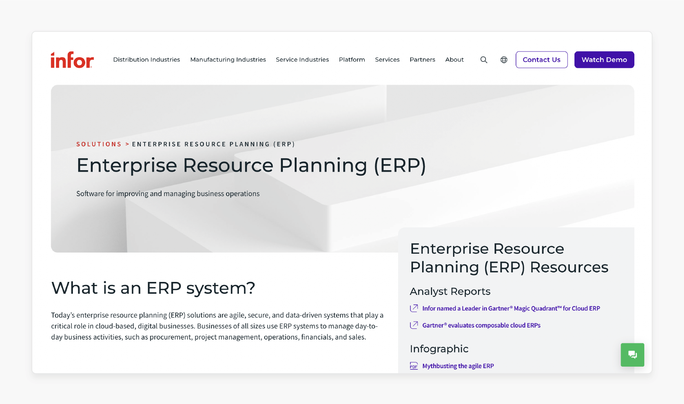Screen dimensions: 684x404
Task: Click the PDF icon beside Mythbusting
Action: coord(414,366)
